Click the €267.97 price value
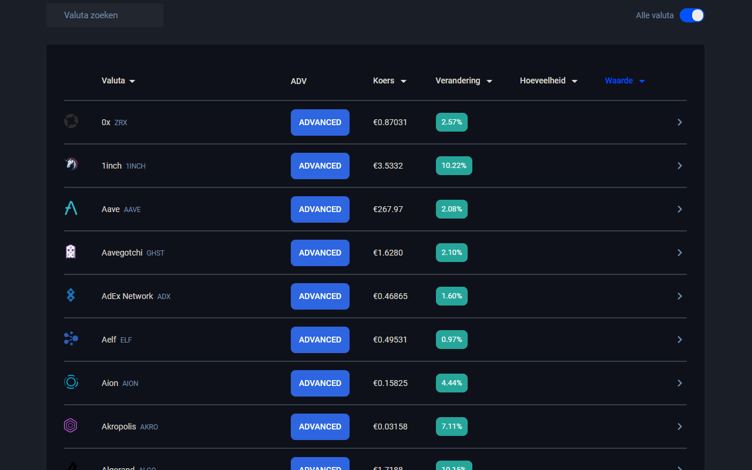This screenshot has width=752, height=470. (388, 209)
